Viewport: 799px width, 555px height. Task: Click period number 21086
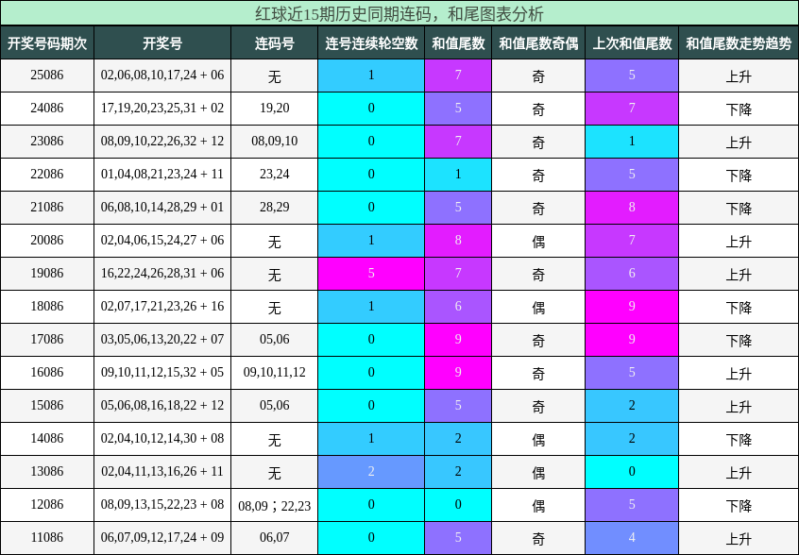click(x=47, y=208)
